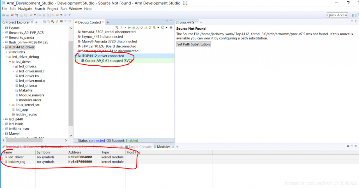Image resolution: width=359 pixels, height=188 pixels.
Task: Select Armada_3702_kernel disconnected connection
Action: pyautogui.click(x=107, y=32)
